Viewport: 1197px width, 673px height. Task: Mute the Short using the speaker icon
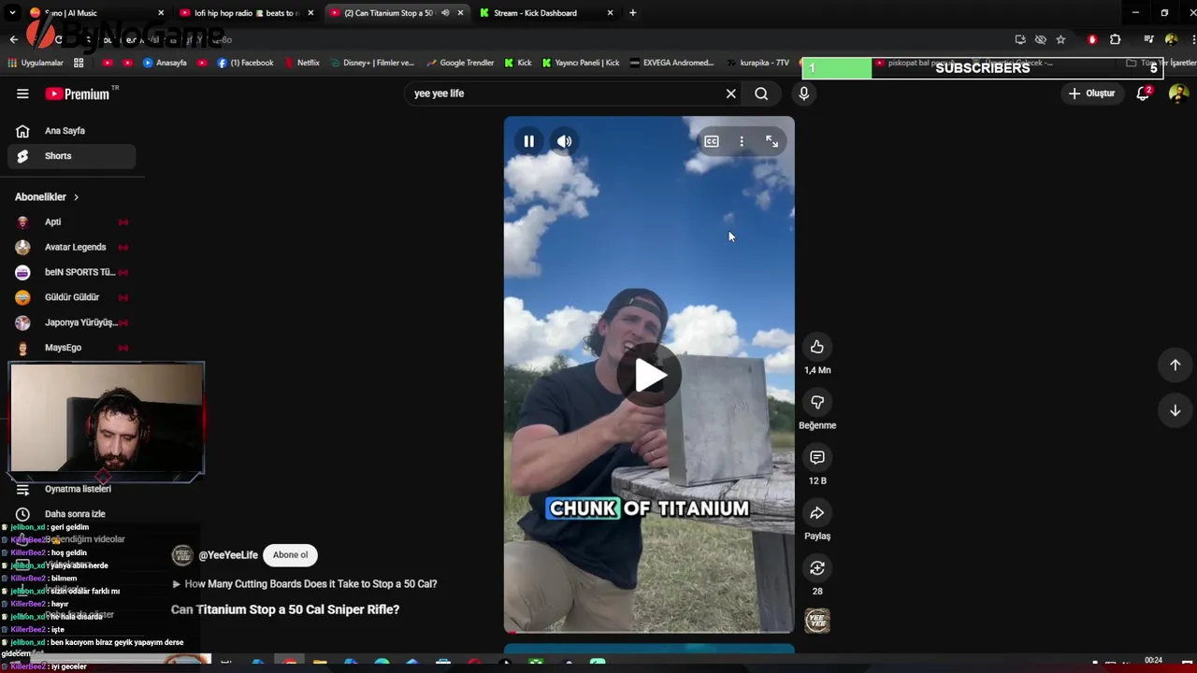tap(564, 141)
